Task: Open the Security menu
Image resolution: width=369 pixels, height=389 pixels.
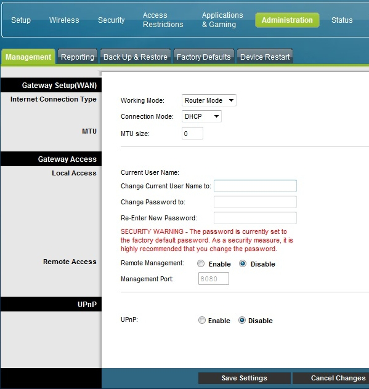Action: 112,20
